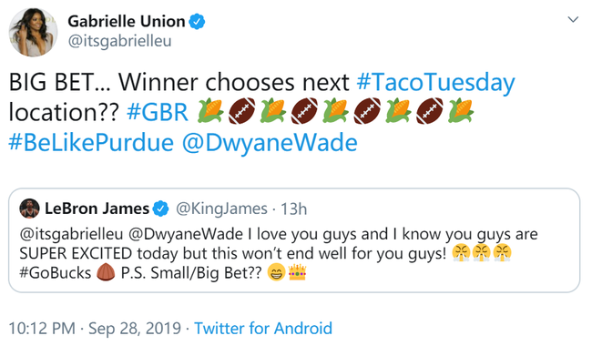This screenshot has width=592, height=346.
Task: Click the 10:12 PM Sep 28, 2019 timestamp
Action: 95,329
